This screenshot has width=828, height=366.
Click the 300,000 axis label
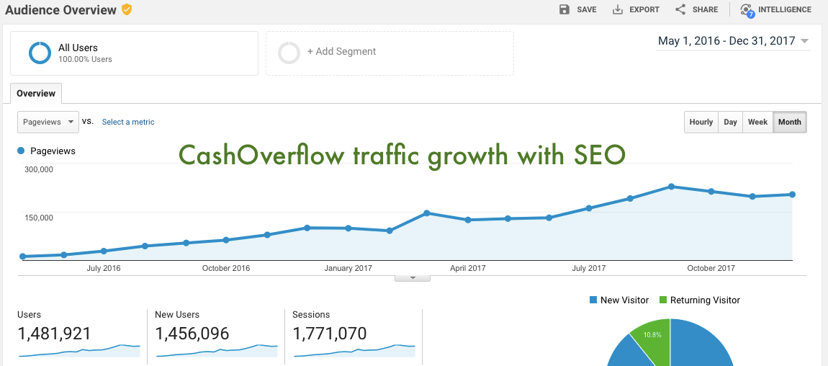pos(39,169)
